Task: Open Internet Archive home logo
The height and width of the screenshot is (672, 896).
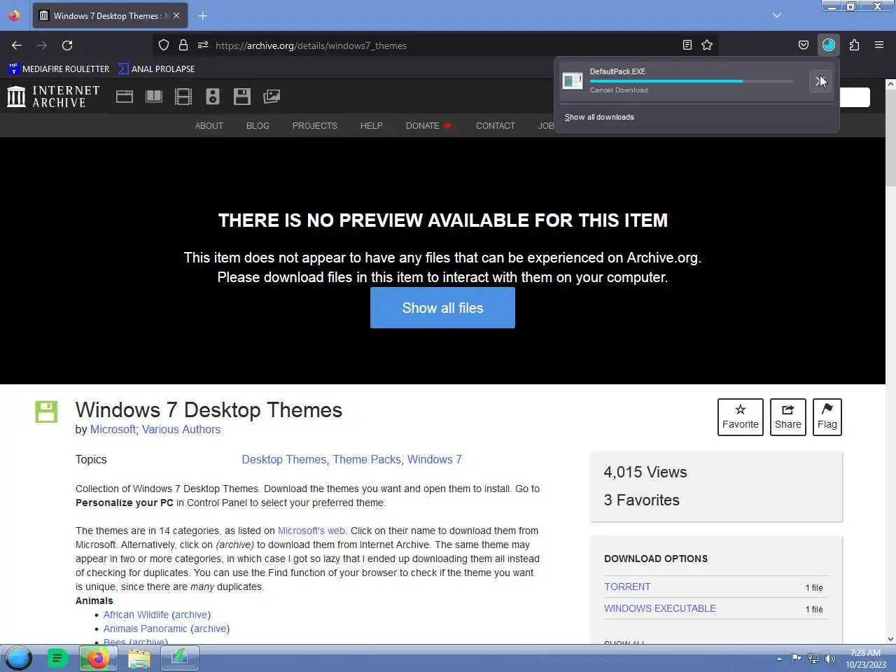Action: pos(53,97)
